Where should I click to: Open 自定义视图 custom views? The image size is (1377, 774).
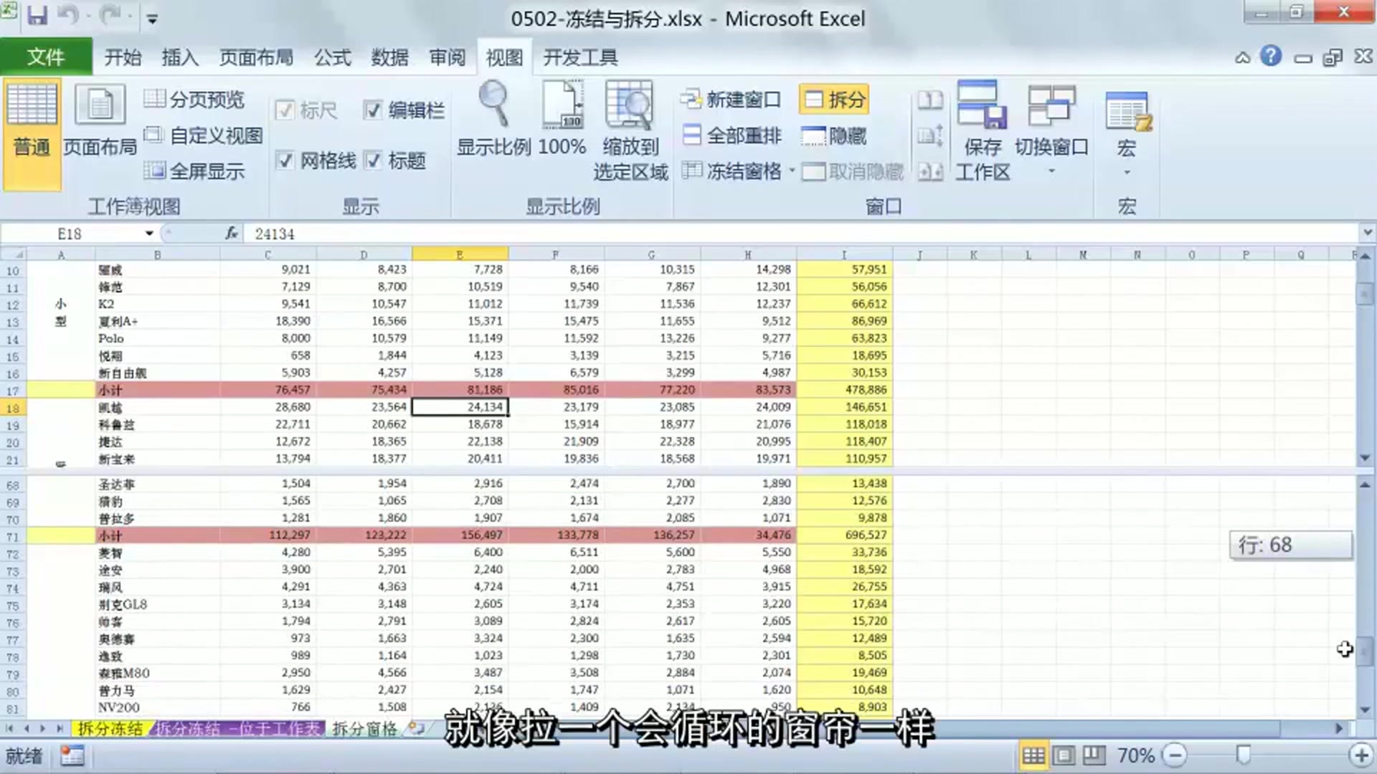[x=206, y=135]
